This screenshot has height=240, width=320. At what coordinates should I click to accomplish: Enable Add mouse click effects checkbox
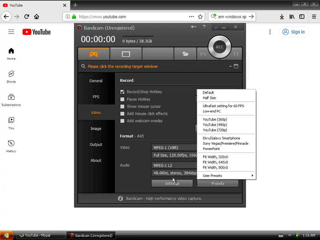coord(122,114)
